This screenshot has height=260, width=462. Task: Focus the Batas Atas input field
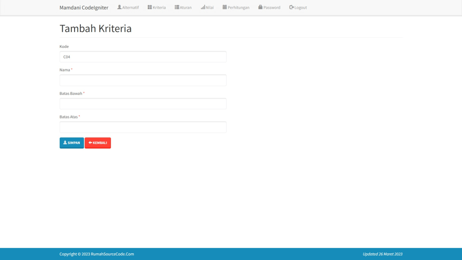[143, 127]
